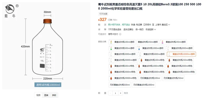Choose 黄盖试剂瓶20000ml棕色 variant
Viewport: 211px width, 98px height.
pyautogui.click(x=123, y=78)
